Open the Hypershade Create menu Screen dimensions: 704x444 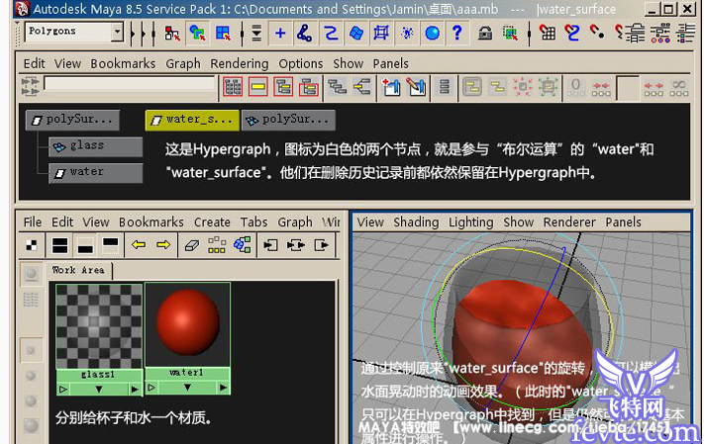pos(212,222)
